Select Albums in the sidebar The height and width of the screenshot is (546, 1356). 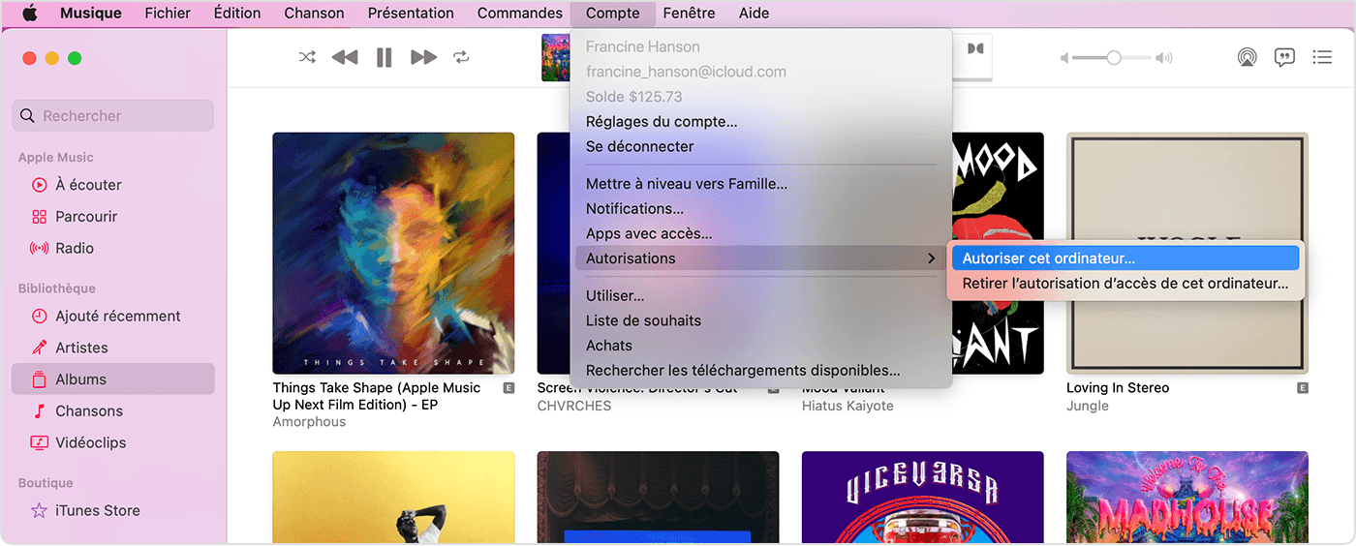coord(113,379)
